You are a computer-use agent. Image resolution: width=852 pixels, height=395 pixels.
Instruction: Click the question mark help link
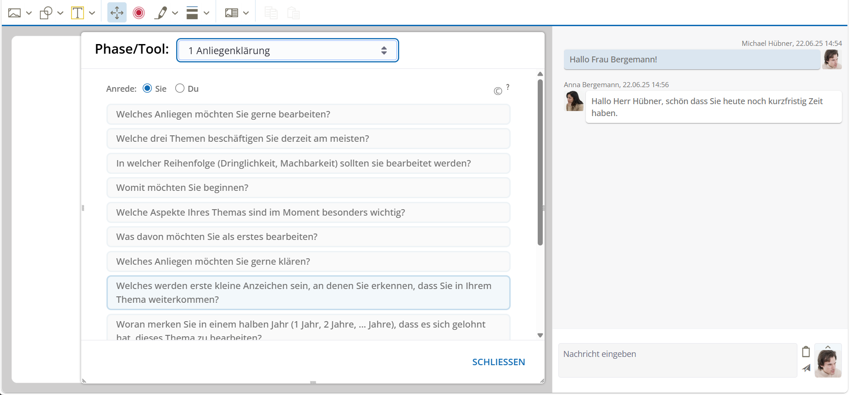[x=507, y=87]
